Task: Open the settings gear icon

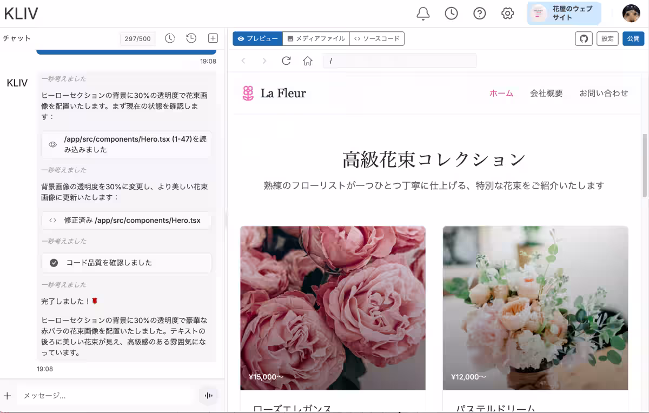Action: [x=507, y=14]
